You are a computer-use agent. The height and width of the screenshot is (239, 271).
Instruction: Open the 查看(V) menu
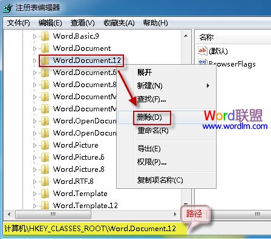pyautogui.click(x=83, y=23)
